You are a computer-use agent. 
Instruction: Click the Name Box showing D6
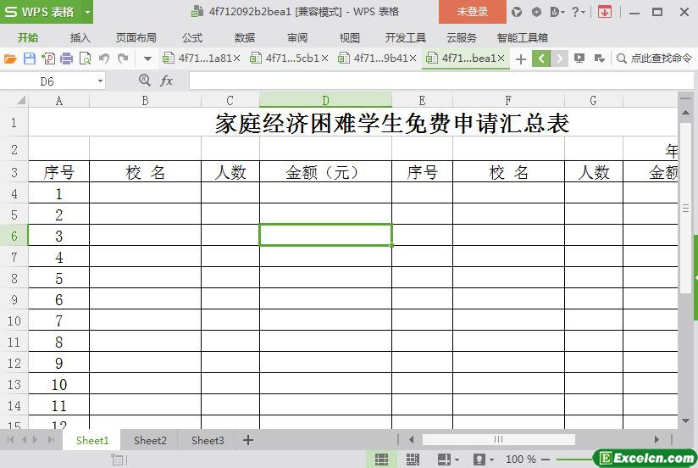47,81
